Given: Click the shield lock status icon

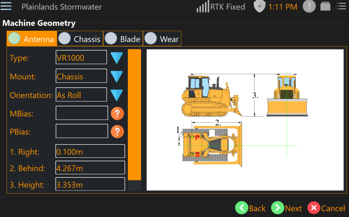Looking at the screenshot, I should pyautogui.click(x=259, y=6).
